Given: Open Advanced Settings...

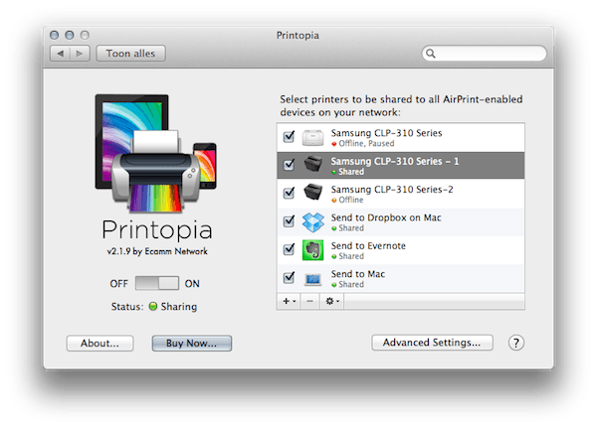Looking at the screenshot, I should coord(432,343).
